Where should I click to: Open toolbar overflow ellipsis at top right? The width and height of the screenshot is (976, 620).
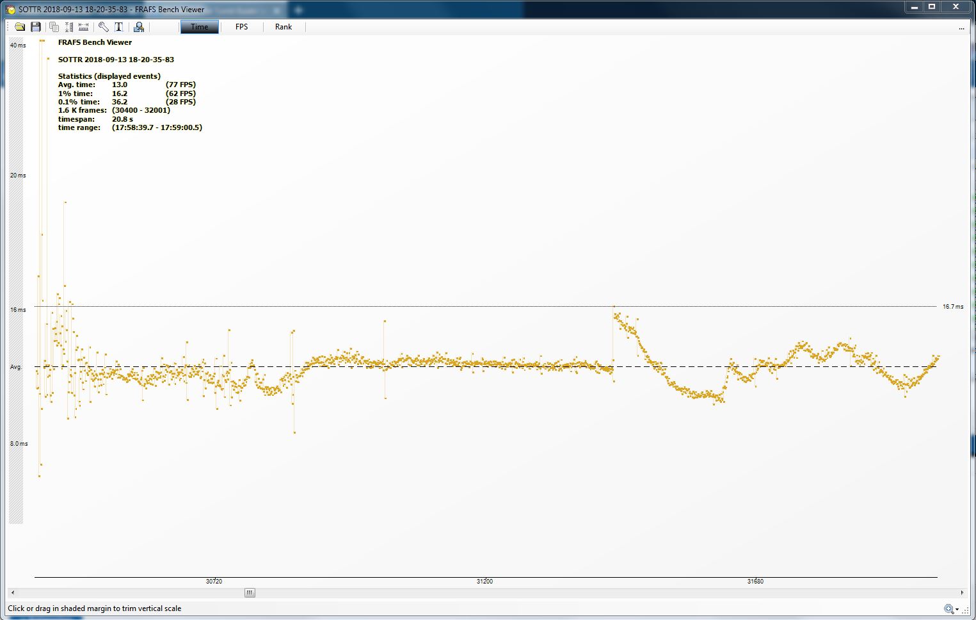coord(961,28)
